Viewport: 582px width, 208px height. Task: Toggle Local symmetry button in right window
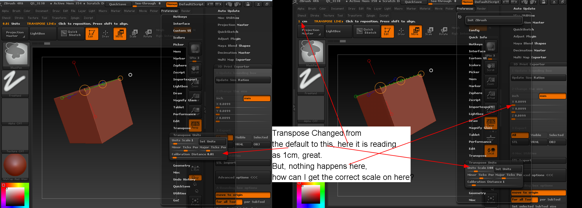(491, 151)
